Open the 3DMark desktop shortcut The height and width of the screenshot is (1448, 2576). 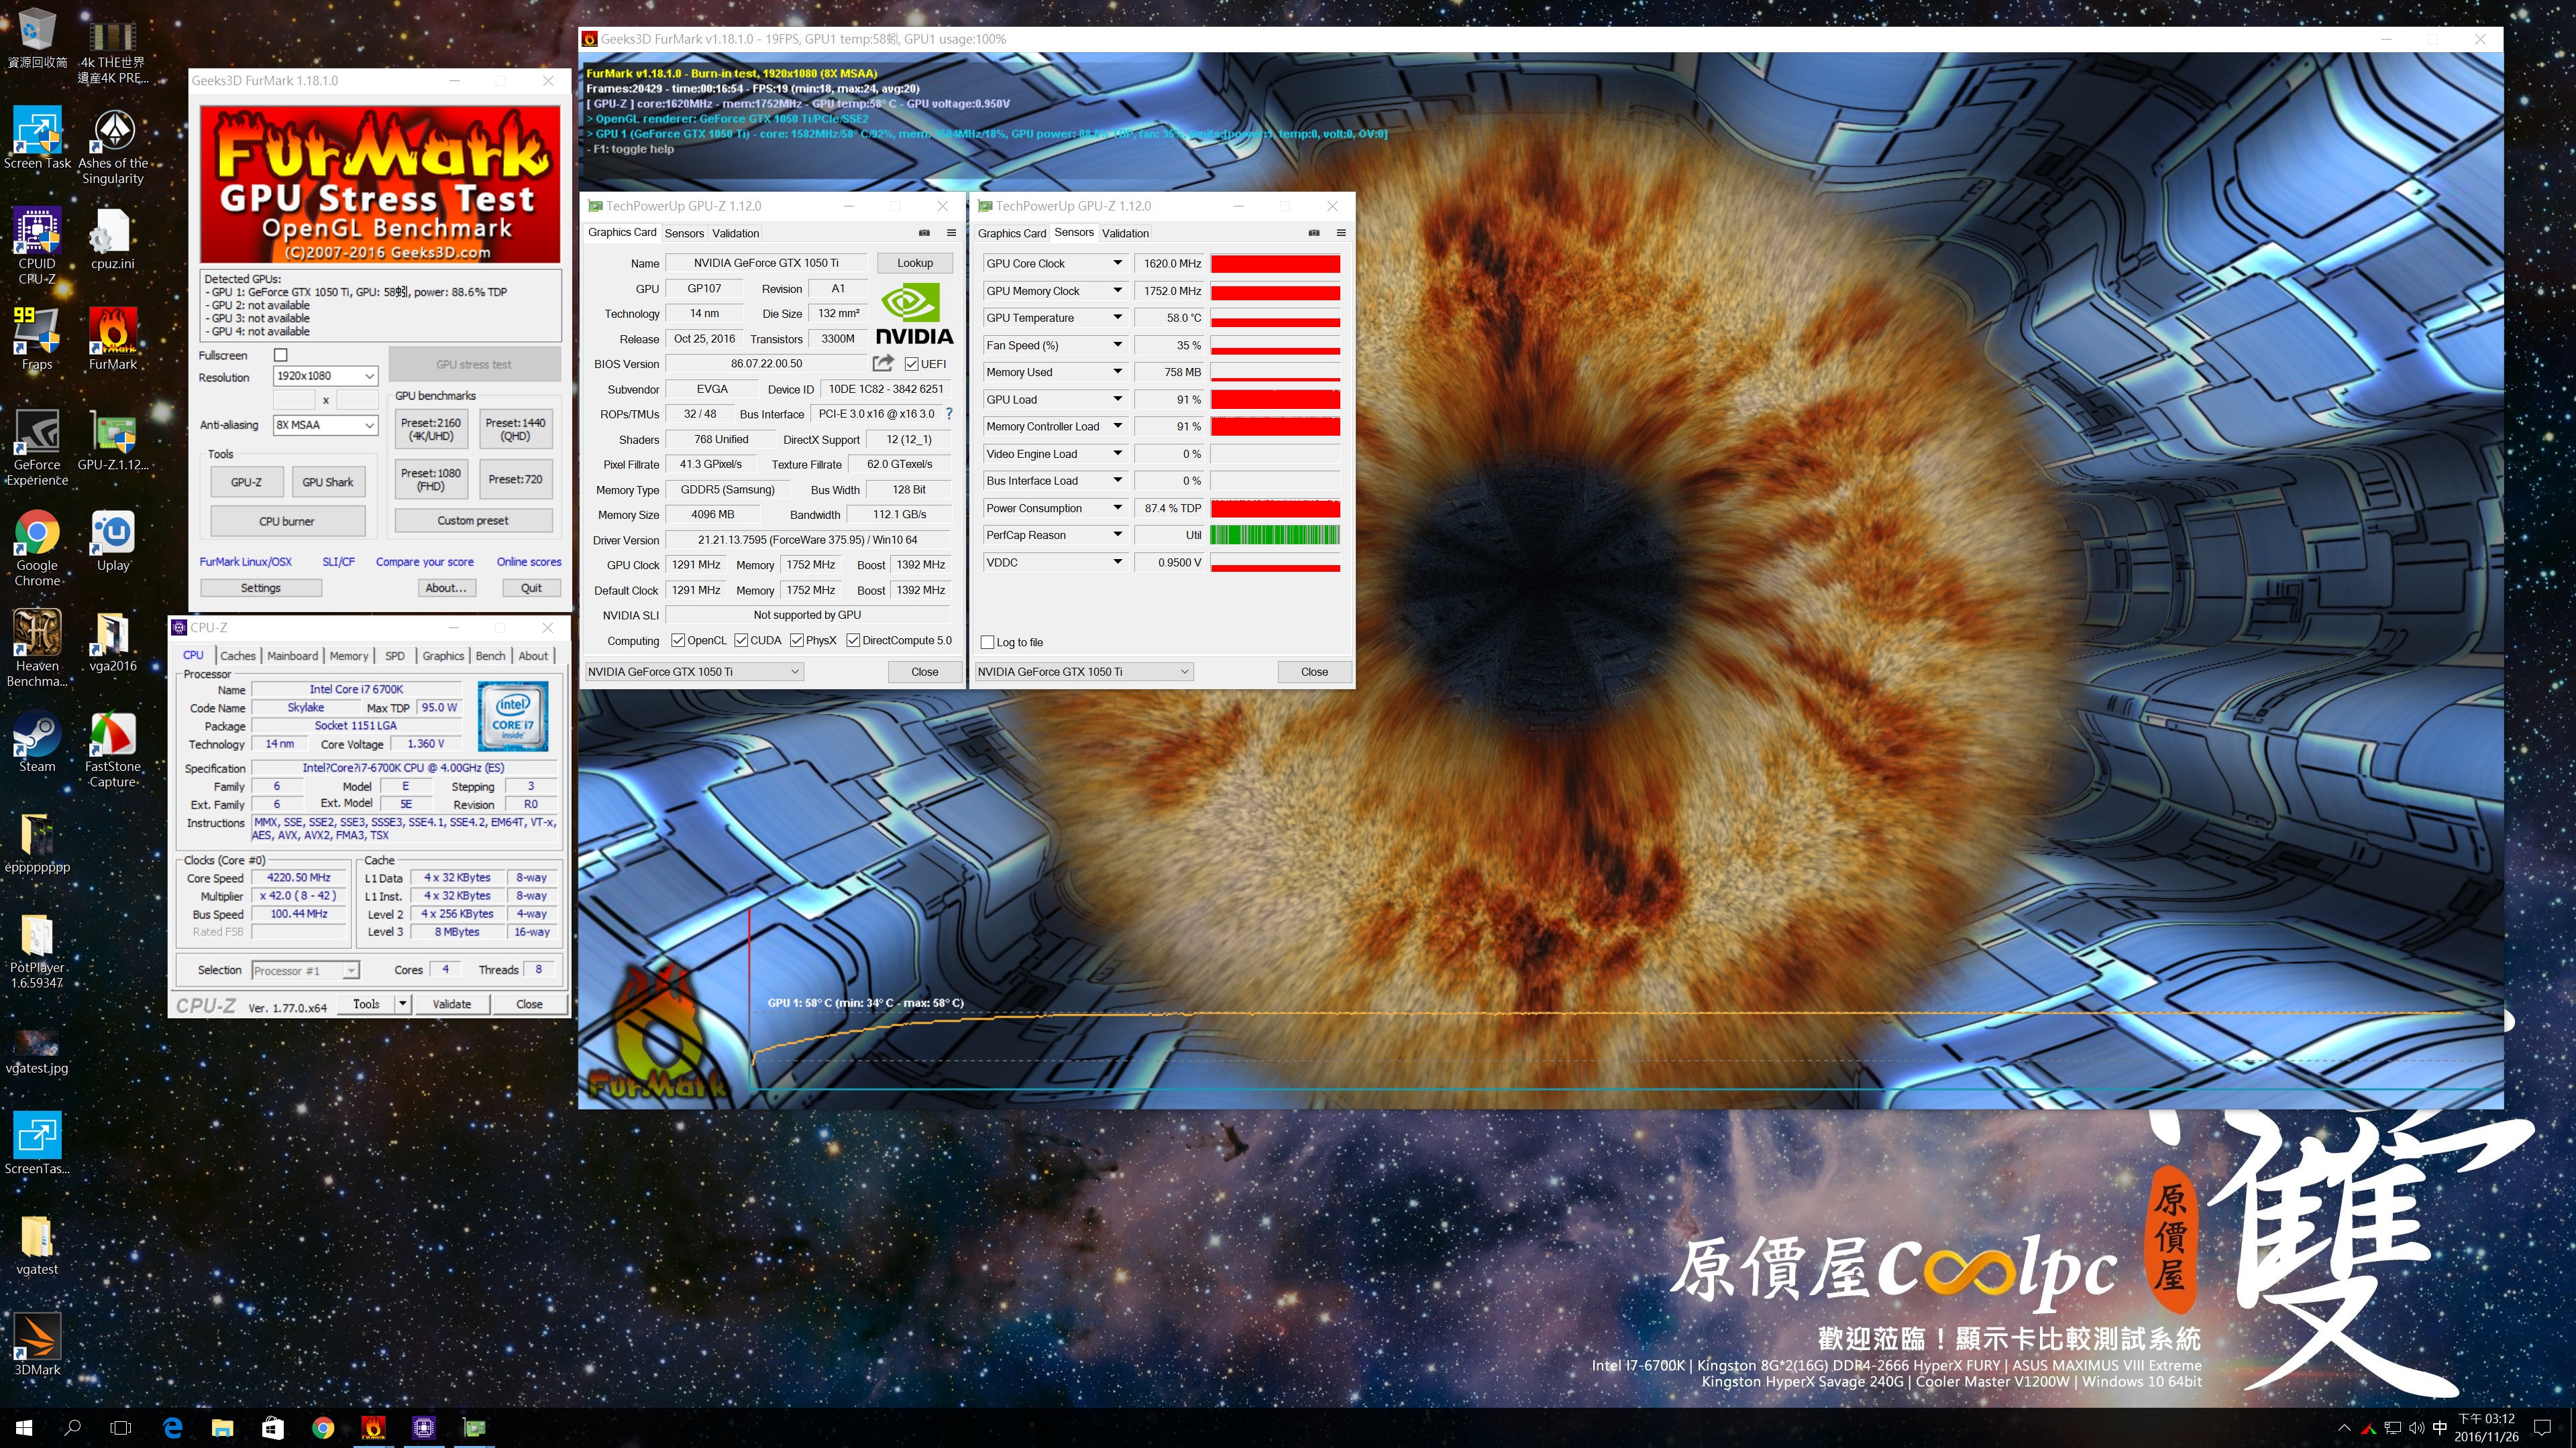tap(37, 1344)
